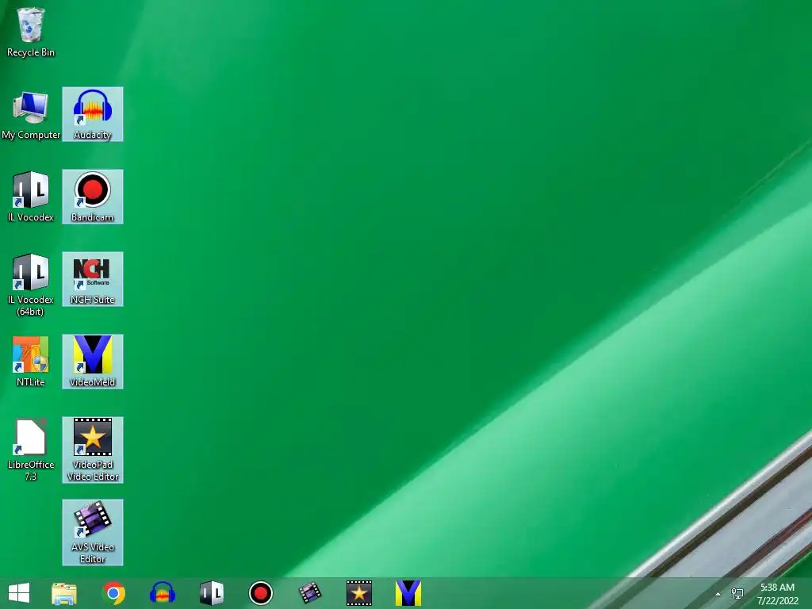Viewport: 812px width, 609px height.
Task: Open the network status tray icon
Action: click(737, 593)
